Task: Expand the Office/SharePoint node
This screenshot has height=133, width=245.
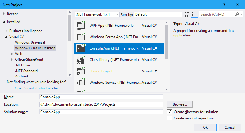Action: [x=12, y=59]
